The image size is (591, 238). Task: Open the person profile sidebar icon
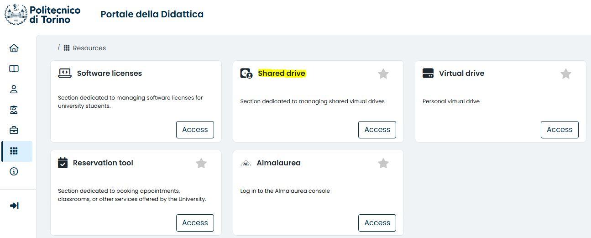pyautogui.click(x=14, y=89)
